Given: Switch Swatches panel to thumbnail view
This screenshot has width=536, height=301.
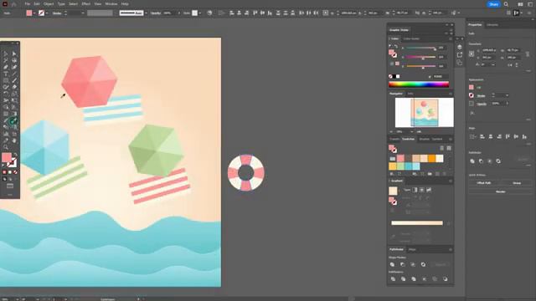Looking at the screenshot, I should [x=449, y=148].
